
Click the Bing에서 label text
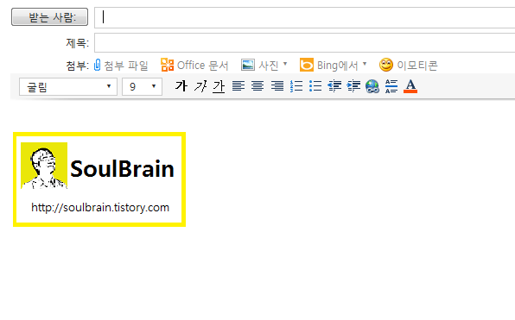pyautogui.click(x=337, y=66)
